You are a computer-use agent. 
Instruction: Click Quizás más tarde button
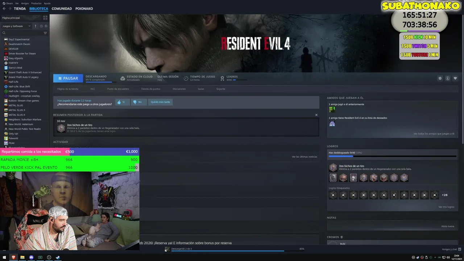160,102
